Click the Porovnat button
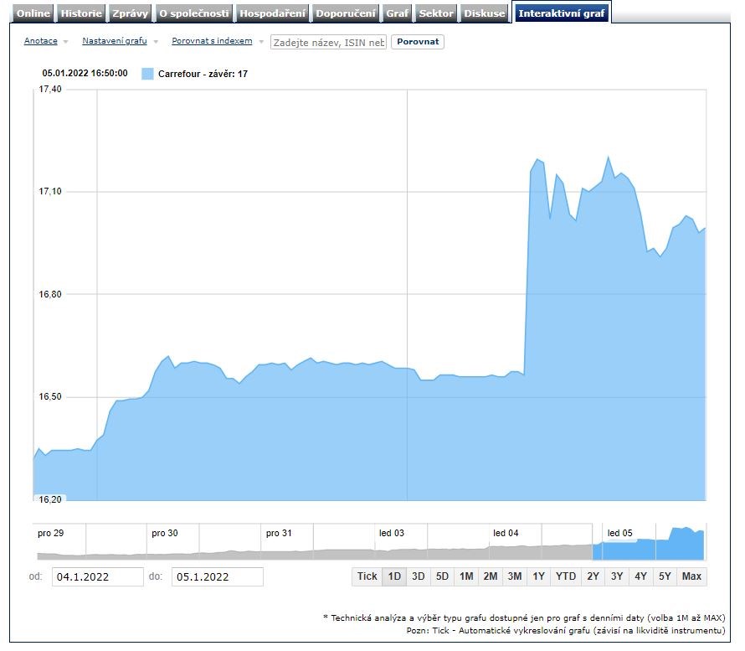The image size is (745, 651). [x=417, y=42]
